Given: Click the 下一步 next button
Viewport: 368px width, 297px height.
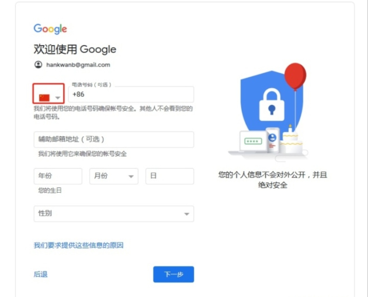Looking at the screenshot, I should click(x=174, y=274).
